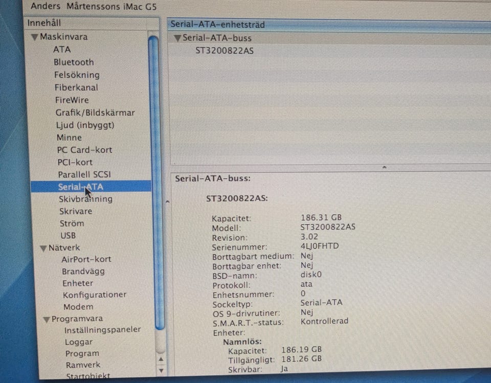Click the window title Anders Mårtenssons iMac G5
This screenshot has height=383, width=491.
point(94,6)
